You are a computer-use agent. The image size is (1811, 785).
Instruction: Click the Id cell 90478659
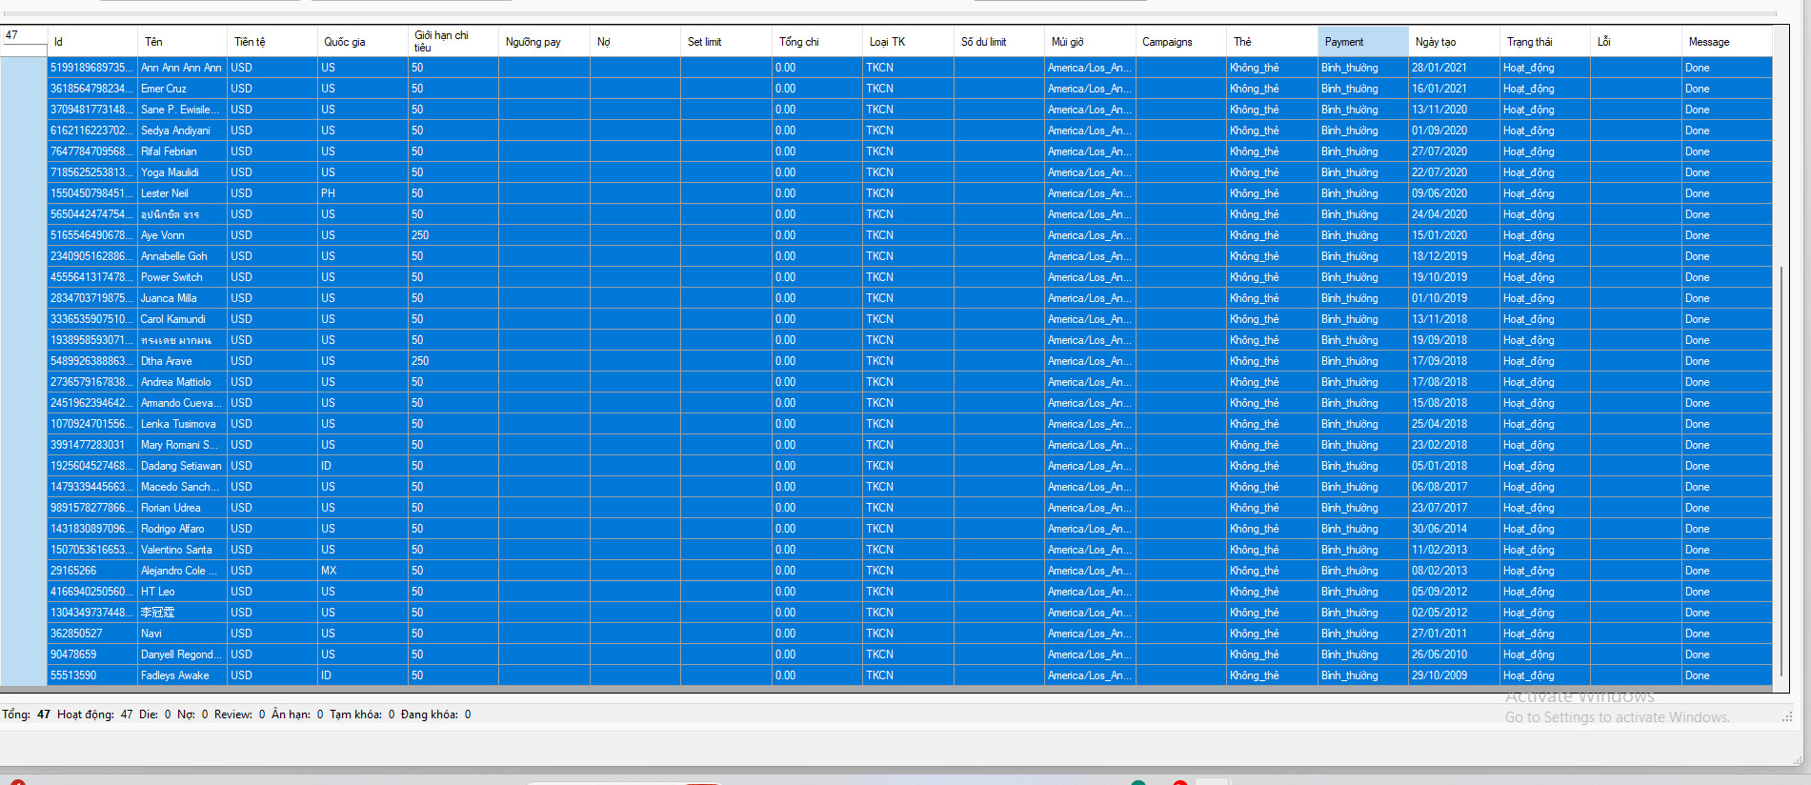click(92, 654)
